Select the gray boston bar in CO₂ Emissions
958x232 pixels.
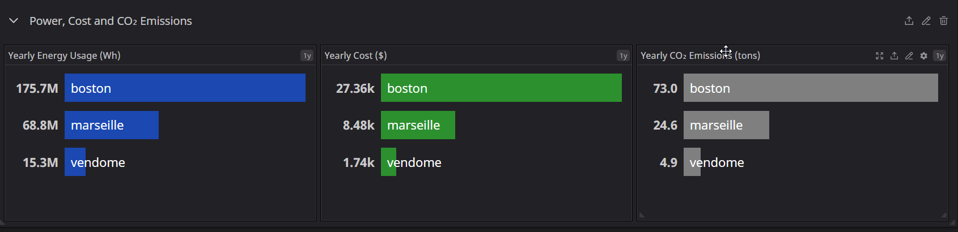(x=811, y=88)
